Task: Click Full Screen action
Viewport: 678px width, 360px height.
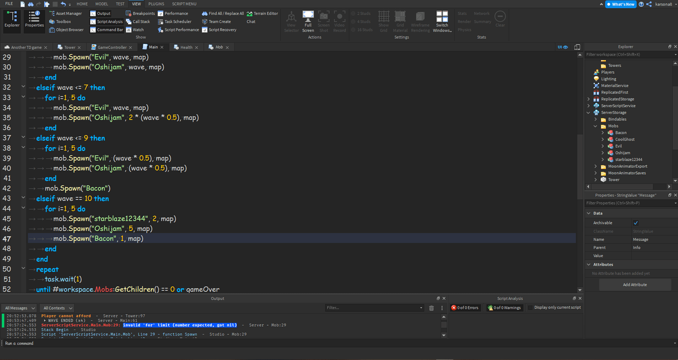Action: point(308,22)
